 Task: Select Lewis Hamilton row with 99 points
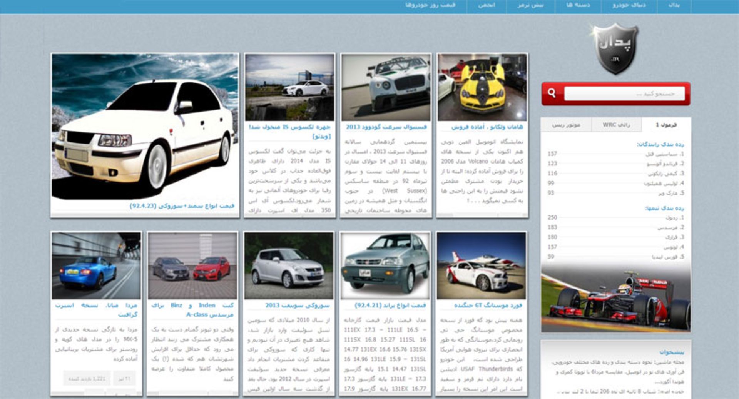[x=615, y=183]
